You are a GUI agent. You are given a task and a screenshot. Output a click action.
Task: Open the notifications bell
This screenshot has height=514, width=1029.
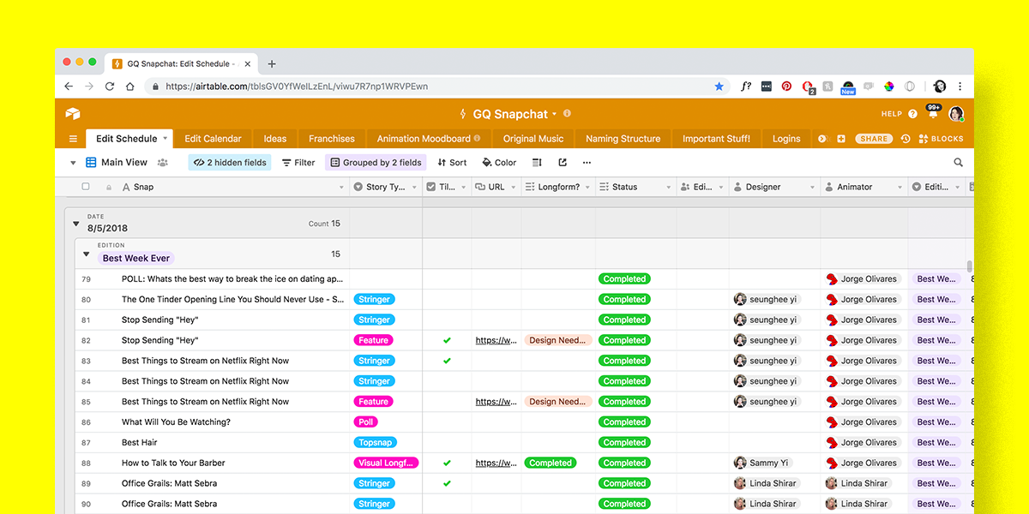point(933,114)
